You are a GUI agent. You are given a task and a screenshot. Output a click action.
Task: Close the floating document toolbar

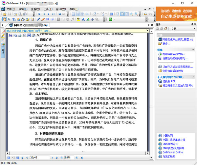(38, 35)
